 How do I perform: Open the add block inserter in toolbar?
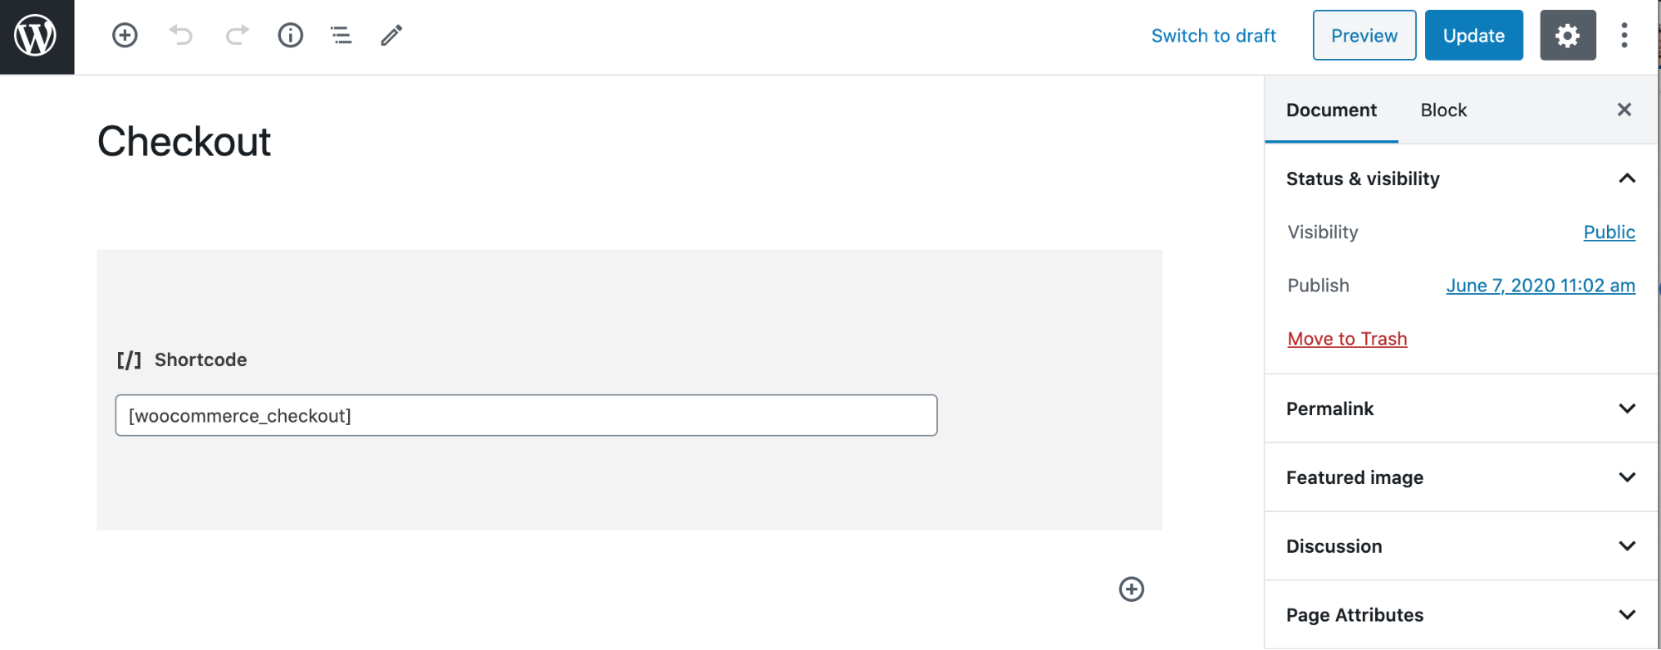(125, 35)
